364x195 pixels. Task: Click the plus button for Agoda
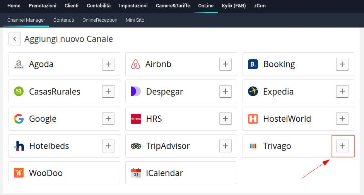[x=108, y=64]
